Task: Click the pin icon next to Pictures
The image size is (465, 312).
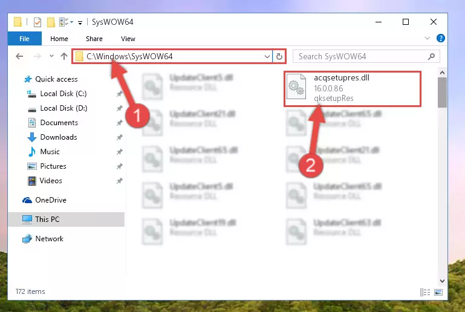Action: click(x=119, y=166)
